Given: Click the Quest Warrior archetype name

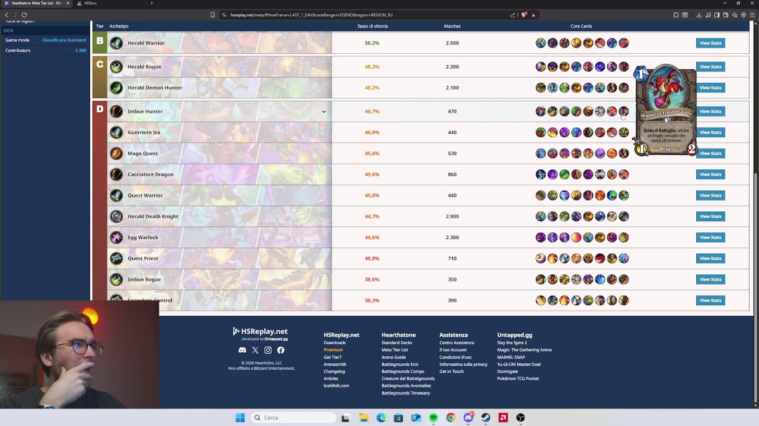Looking at the screenshot, I should pos(145,195).
